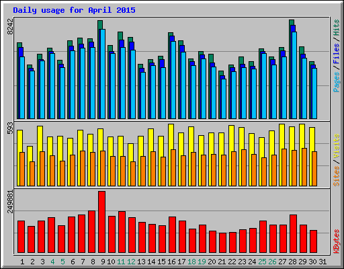Click weekend day 12 label

pyautogui.click(x=131, y=262)
